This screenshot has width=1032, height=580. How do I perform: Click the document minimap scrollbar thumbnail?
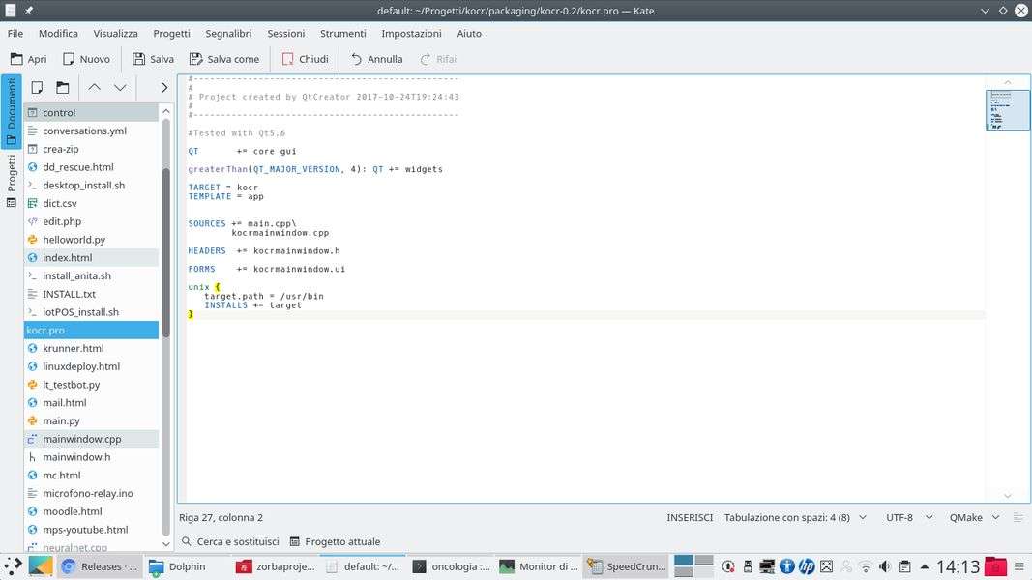pos(1008,110)
